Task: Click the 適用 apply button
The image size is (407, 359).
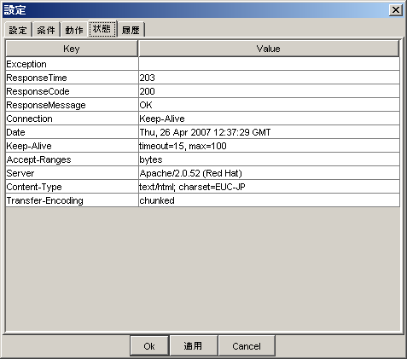Action: coord(193,346)
